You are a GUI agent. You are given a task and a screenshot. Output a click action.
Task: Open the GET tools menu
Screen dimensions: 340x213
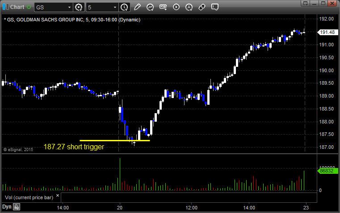click(163, 7)
